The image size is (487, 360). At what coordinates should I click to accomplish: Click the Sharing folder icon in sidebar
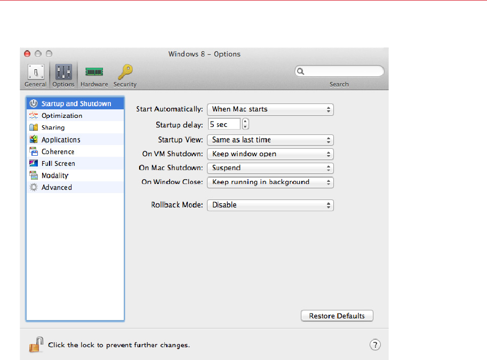tap(34, 127)
